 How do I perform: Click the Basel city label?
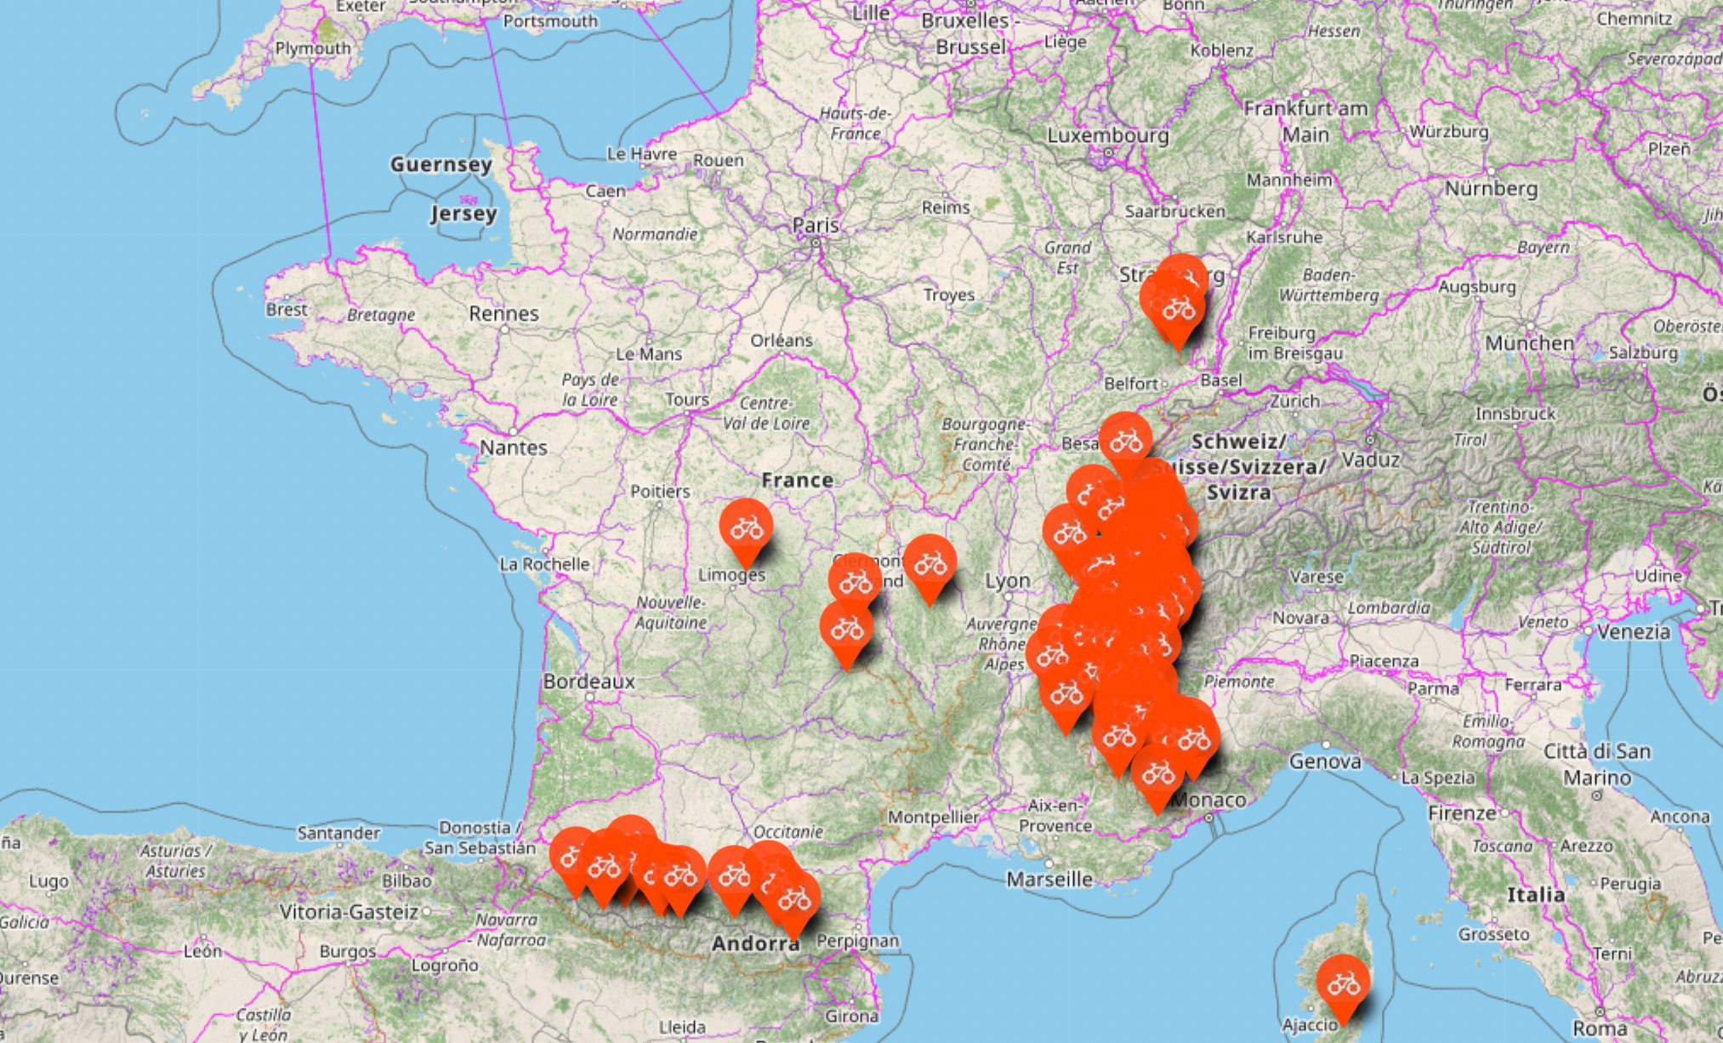(x=1220, y=380)
